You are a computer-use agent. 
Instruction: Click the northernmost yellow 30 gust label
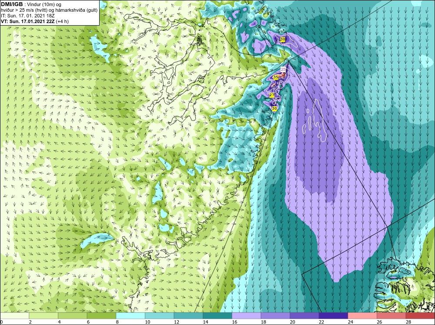[283, 40]
